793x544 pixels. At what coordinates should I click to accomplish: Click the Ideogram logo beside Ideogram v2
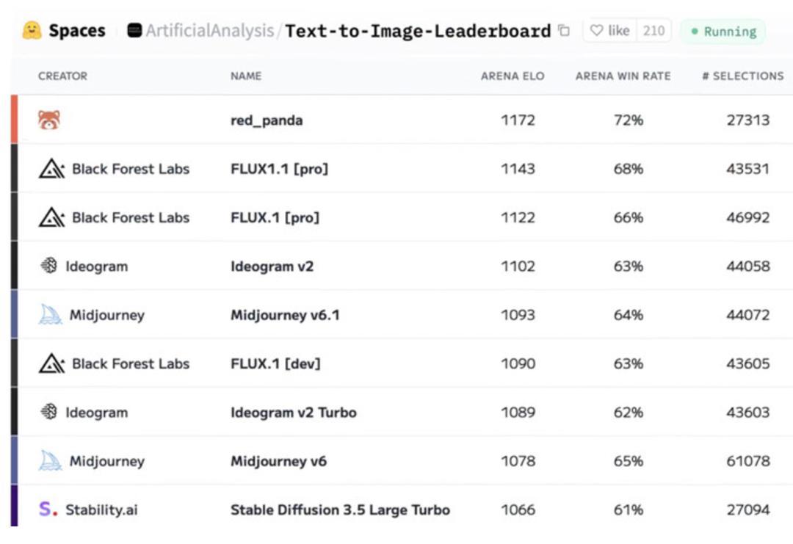pyautogui.click(x=48, y=266)
